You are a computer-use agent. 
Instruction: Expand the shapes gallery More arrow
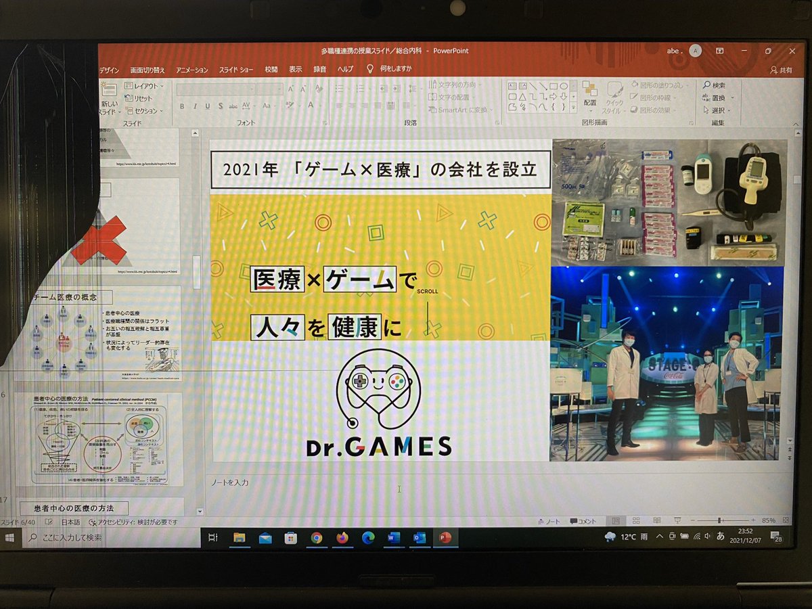click(x=572, y=108)
